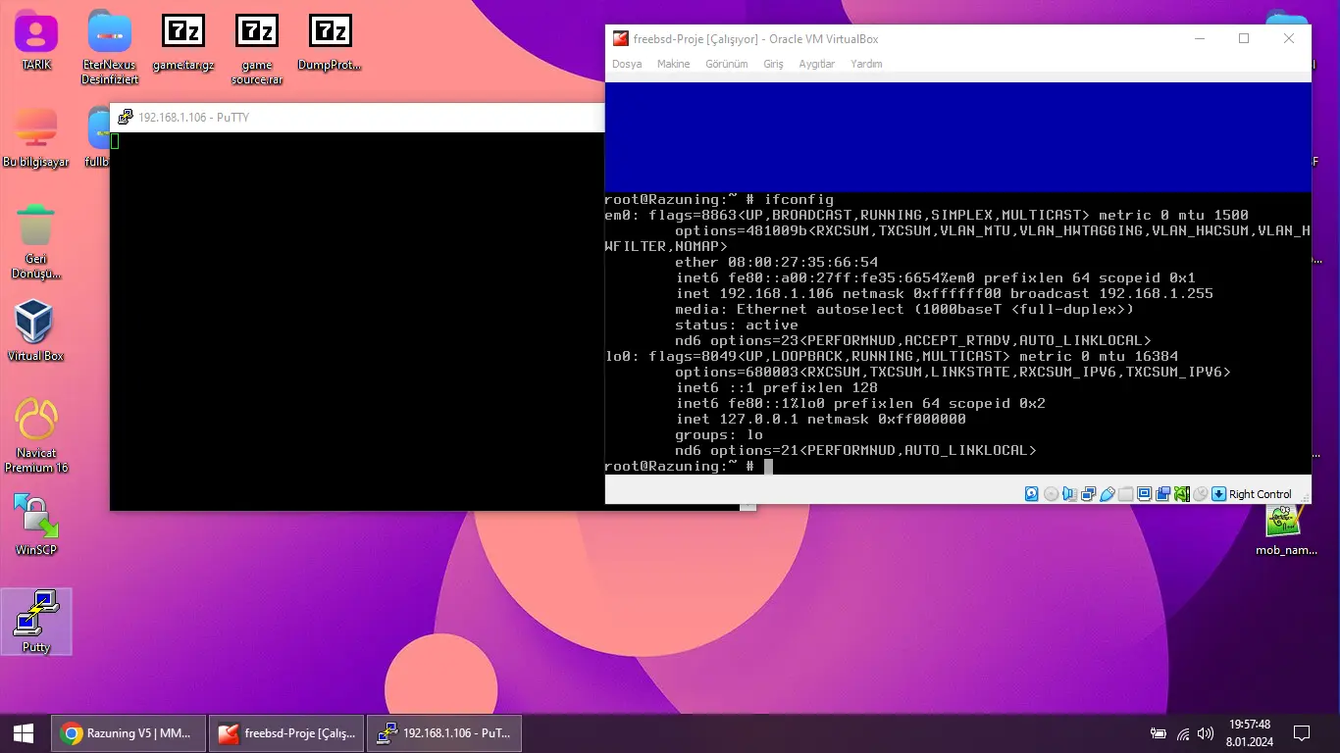1340x753 pixels.
Task: Click the Right Control host key label
Action: (1261, 494)
